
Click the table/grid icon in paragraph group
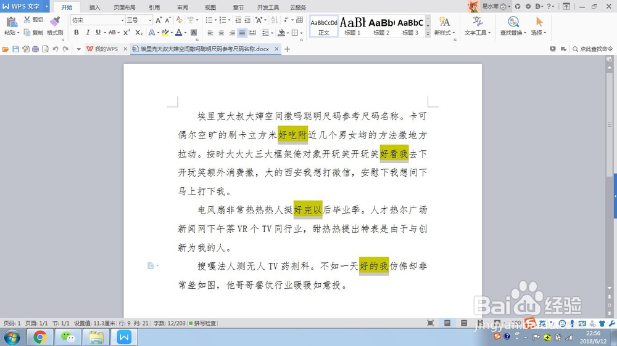300,20
